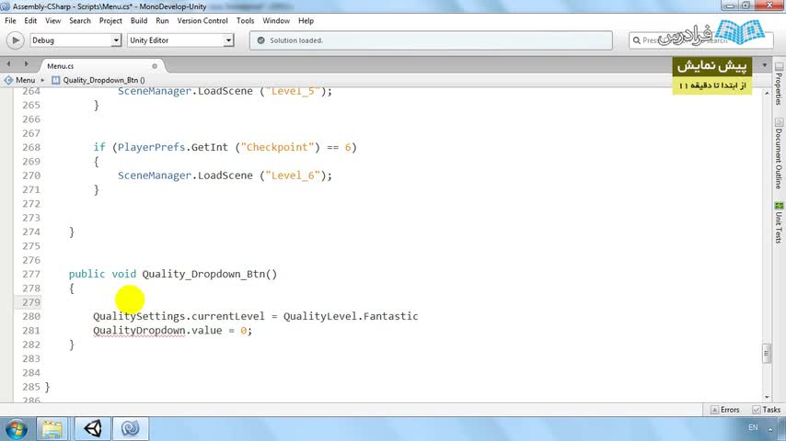This screenshot has width=786, height=441.
Task: Open the Unit Tests side panel
Action: [x=779, y=222]
